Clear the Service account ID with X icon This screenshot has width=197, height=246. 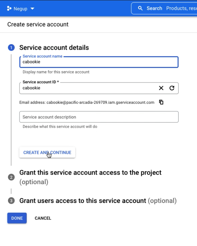(x=161, y=88)
